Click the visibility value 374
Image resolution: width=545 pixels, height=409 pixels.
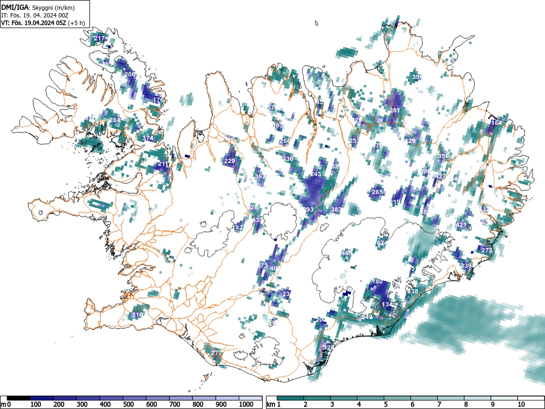148,138
